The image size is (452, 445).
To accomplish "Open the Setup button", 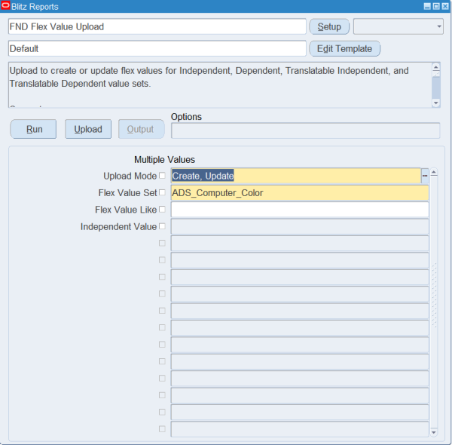I will (329, 26).
